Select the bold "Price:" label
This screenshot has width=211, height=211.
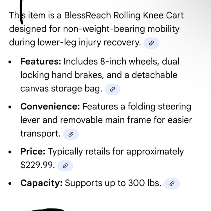pos(33,152)
